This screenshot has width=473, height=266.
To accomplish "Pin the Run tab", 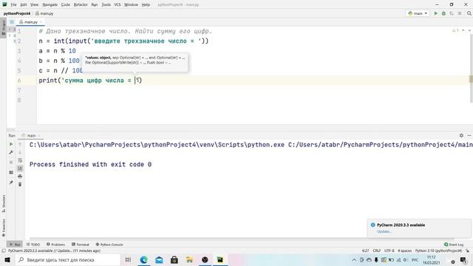I will point(11,183).
